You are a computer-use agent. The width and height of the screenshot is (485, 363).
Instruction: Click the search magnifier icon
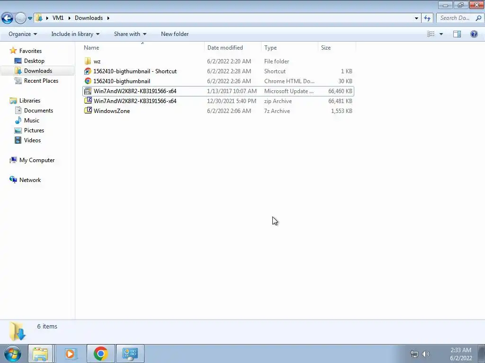point(478,18)
